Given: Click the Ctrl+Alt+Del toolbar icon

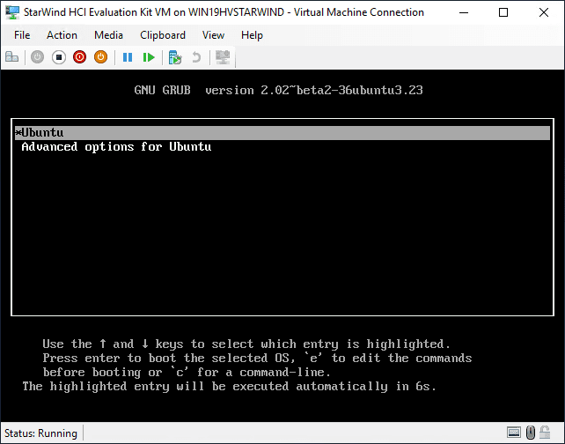Looking at the screenshot, I should click(11, 57).
